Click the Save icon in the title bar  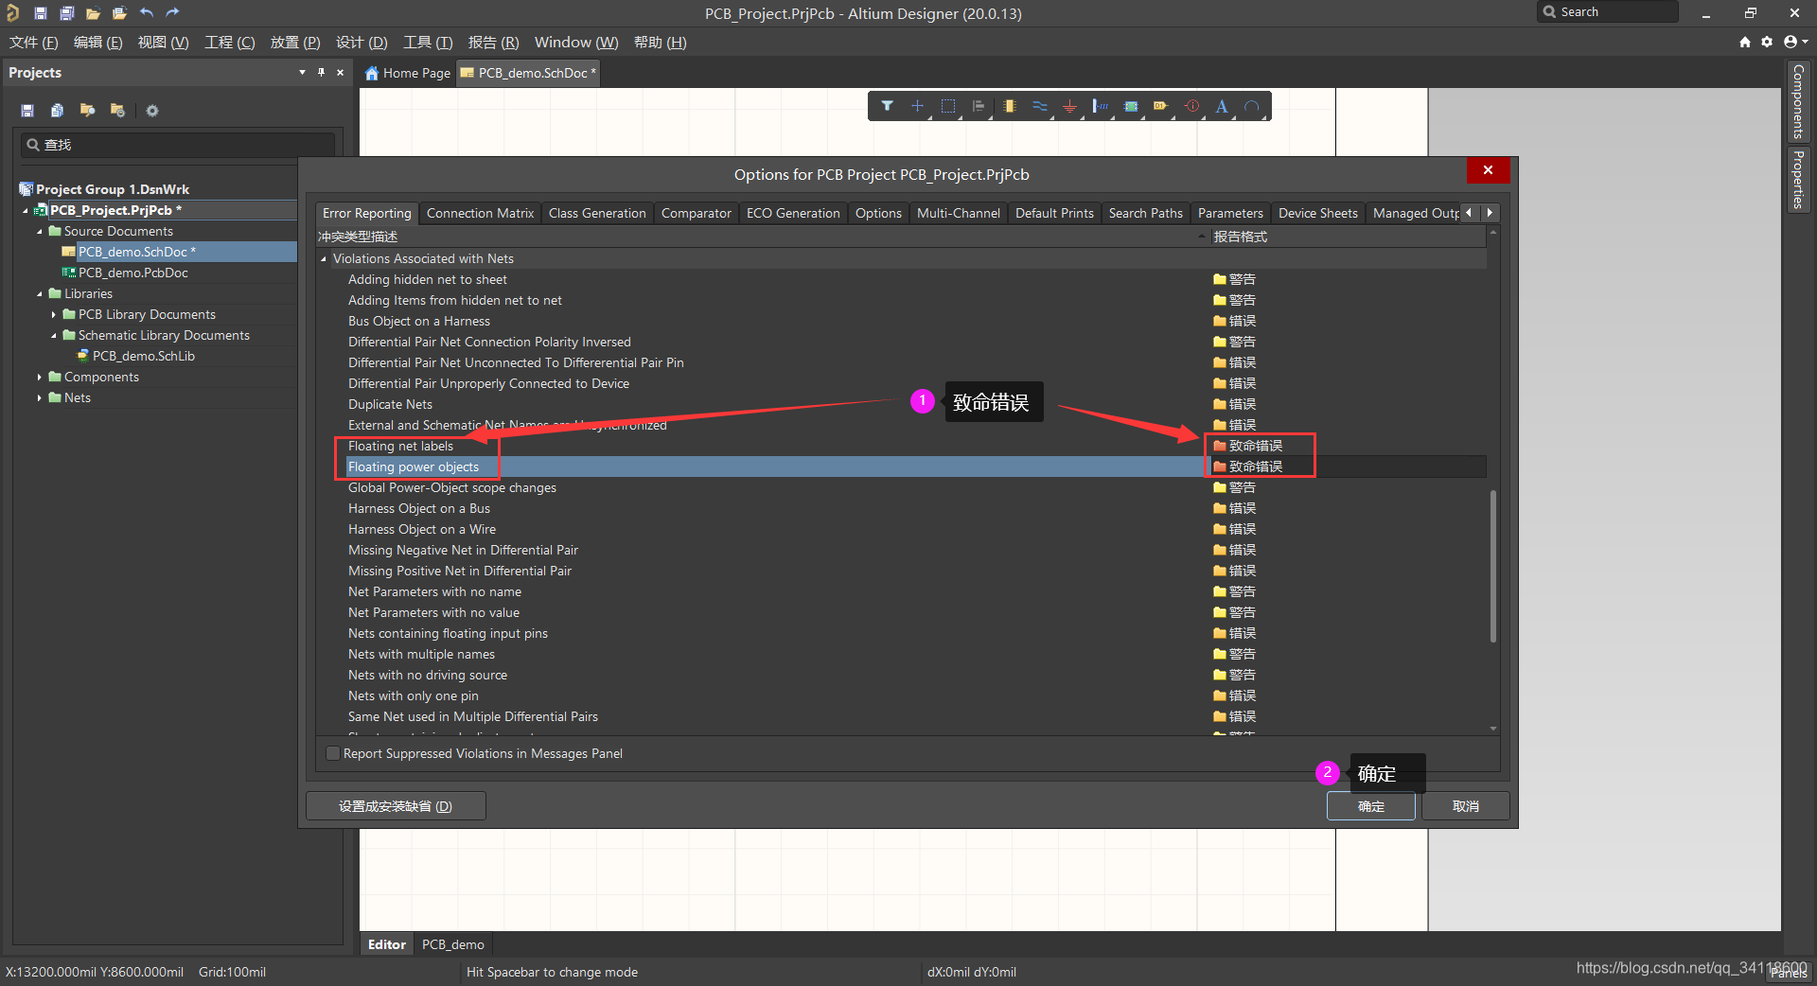(40, 13)
